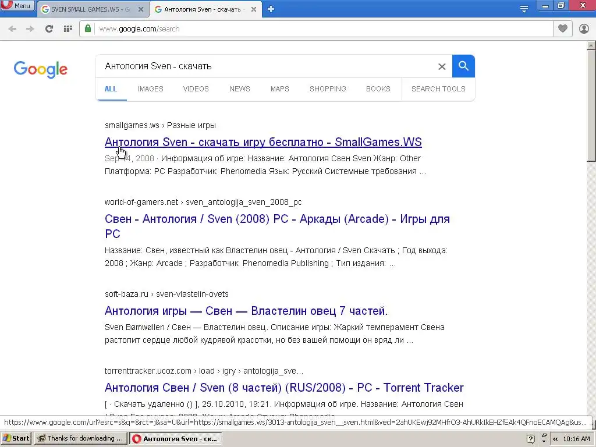Open SHOPPING results
This screenshot has height=447, width=596.
(328, 89)
